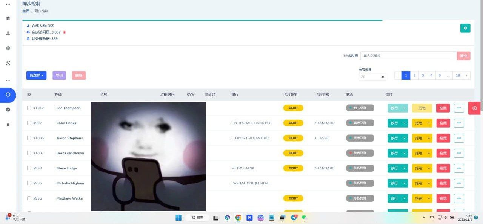Click the red trash icon beside 实时访问量

pos(65,32)
